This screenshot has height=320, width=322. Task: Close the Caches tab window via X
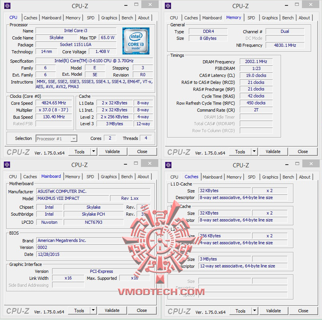pyautogui.click(x=311, y=163)
